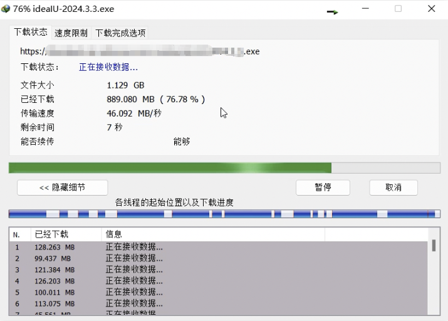Click the thread list vertical scrollbar
448x321 pixels.
click(x=434, y=276)
